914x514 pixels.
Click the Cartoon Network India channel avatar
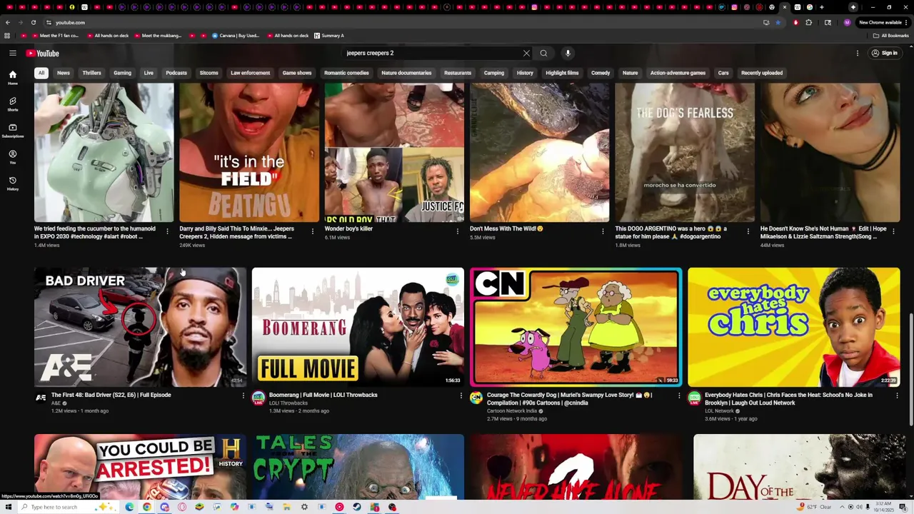pyautogui.click(x=476, y=398)
